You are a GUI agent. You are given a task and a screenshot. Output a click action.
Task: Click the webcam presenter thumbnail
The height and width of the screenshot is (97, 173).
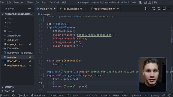click(x=152, y=75)
